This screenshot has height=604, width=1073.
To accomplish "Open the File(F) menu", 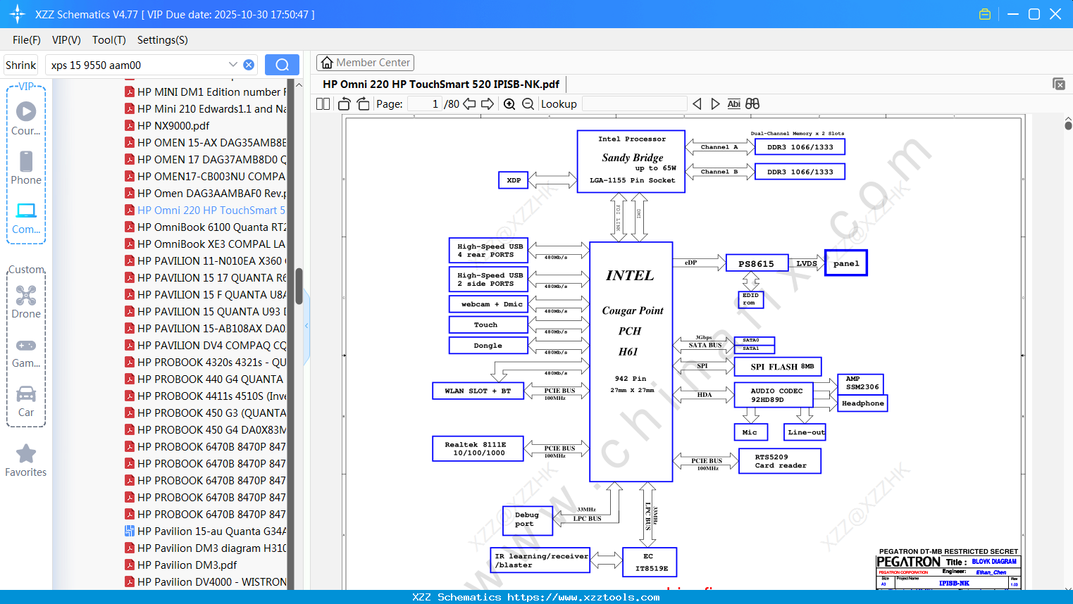I will pos(27,40).
